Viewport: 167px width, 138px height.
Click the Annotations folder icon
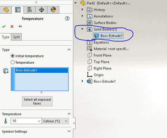pyautogui.click(x=90, y=16)
